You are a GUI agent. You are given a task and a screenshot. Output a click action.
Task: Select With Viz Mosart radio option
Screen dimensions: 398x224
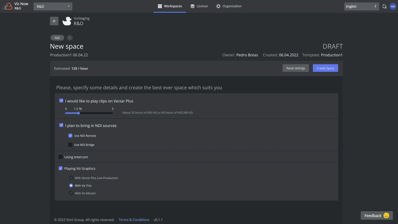click(x=71, y=193)
